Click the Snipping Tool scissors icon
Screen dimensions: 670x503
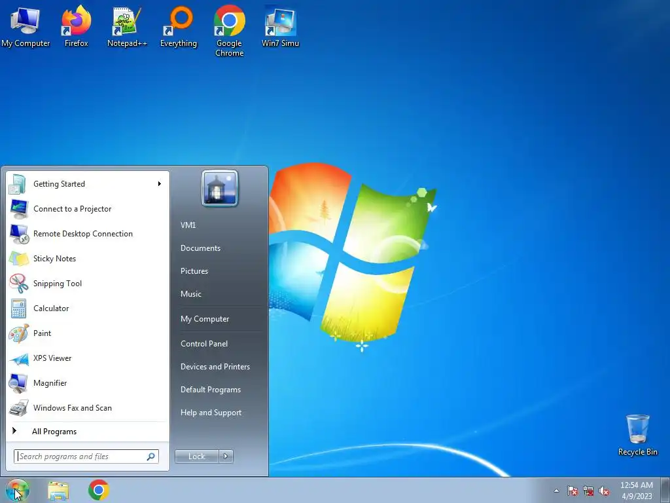pos(19,283)
